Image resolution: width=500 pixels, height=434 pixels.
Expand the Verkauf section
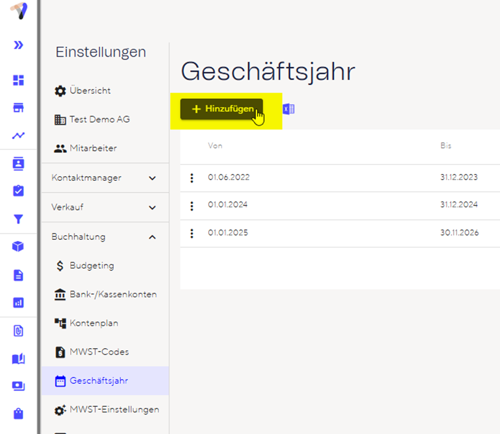tap(105, 207)
